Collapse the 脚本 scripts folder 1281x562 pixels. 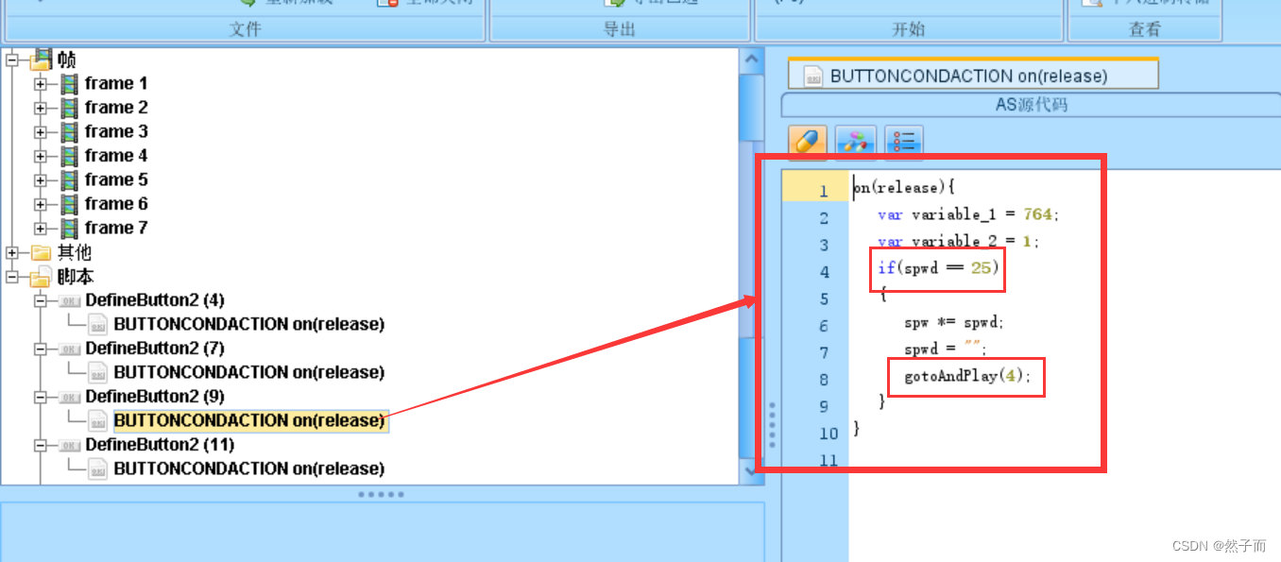pos(11,278)
